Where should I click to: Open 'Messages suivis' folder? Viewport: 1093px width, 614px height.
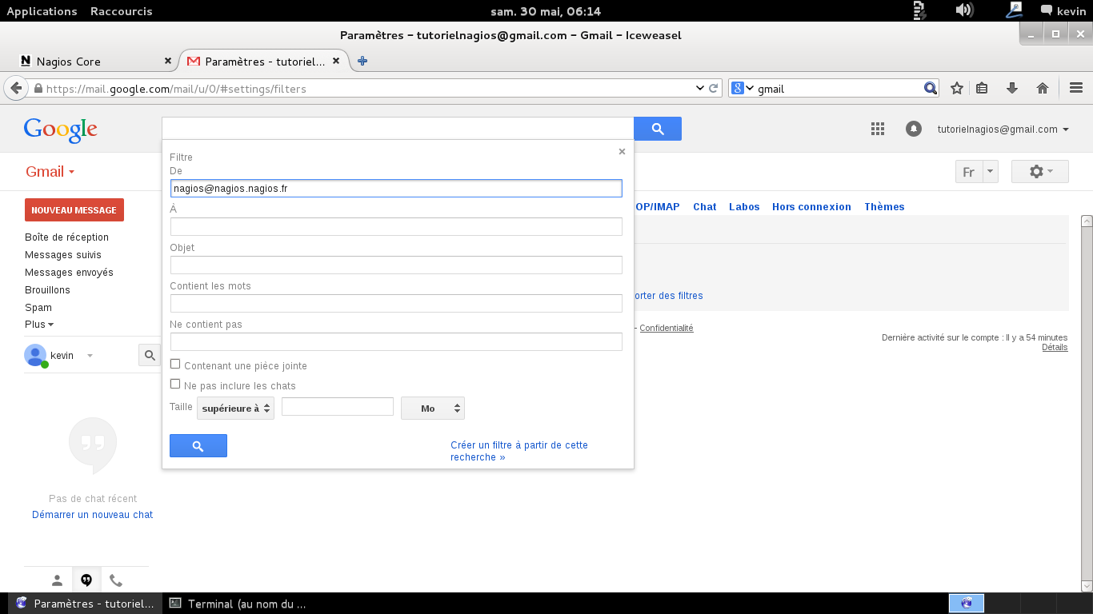63,254
